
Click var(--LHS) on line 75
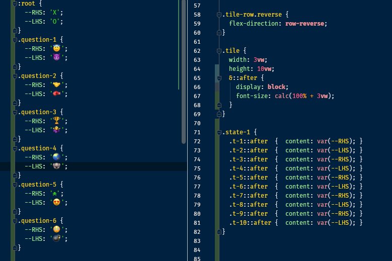[335, 168]
